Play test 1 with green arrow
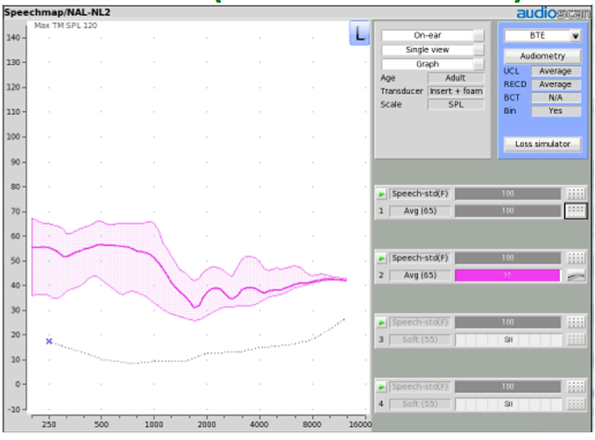The image size is (595, 440). (381, 194)
